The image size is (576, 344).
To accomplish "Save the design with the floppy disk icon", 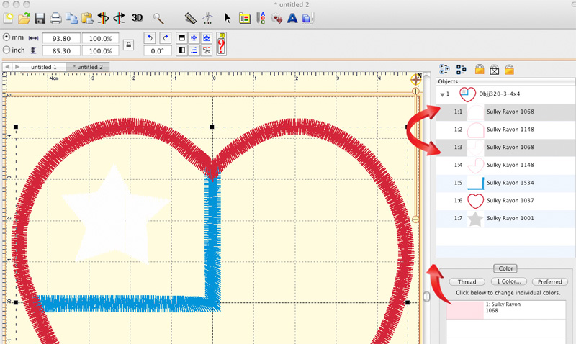I will pos(40,19).
